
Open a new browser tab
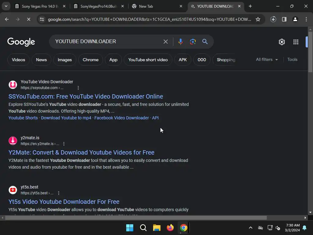coord(250,6)
